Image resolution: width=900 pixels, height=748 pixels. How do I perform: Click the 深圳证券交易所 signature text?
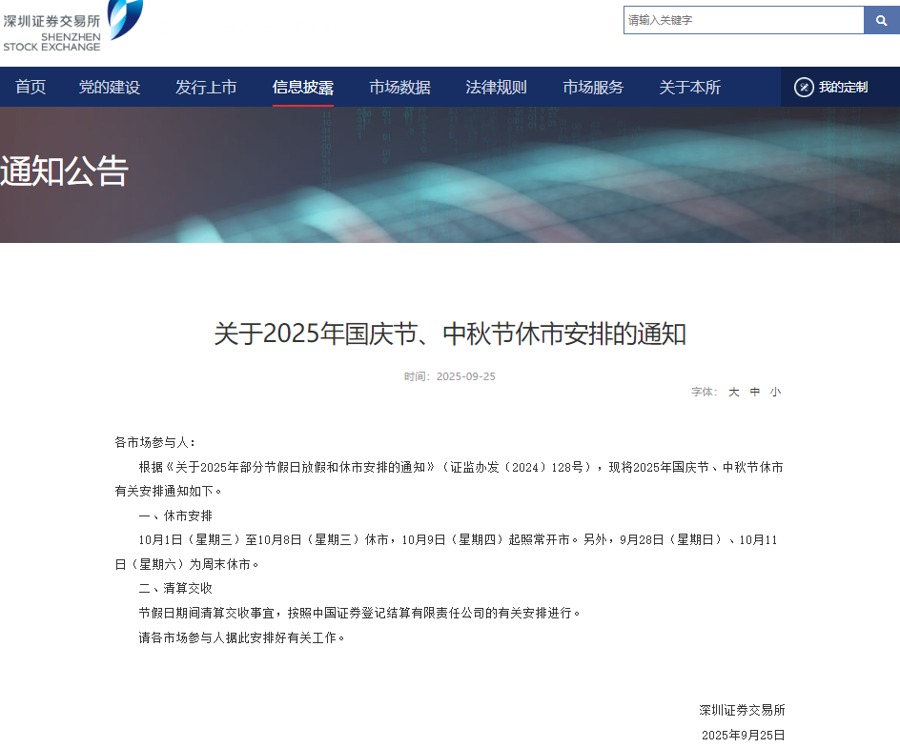click(742, 710)
